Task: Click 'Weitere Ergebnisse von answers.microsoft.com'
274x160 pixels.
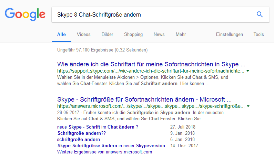Action: tap(104, 152)
